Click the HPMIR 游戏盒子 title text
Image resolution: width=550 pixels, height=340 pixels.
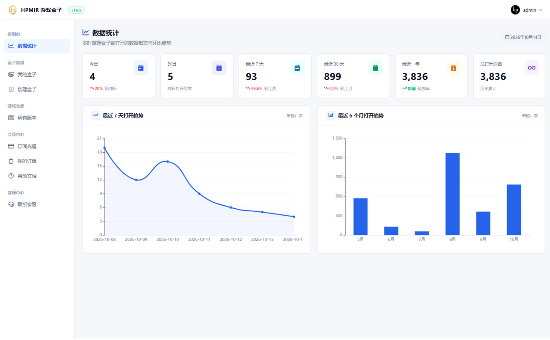click(x=41, y=10)
